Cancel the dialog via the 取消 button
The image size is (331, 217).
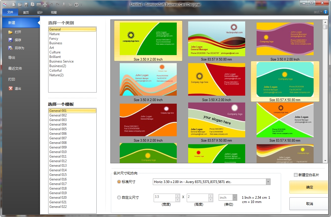[x=309, y=204]
